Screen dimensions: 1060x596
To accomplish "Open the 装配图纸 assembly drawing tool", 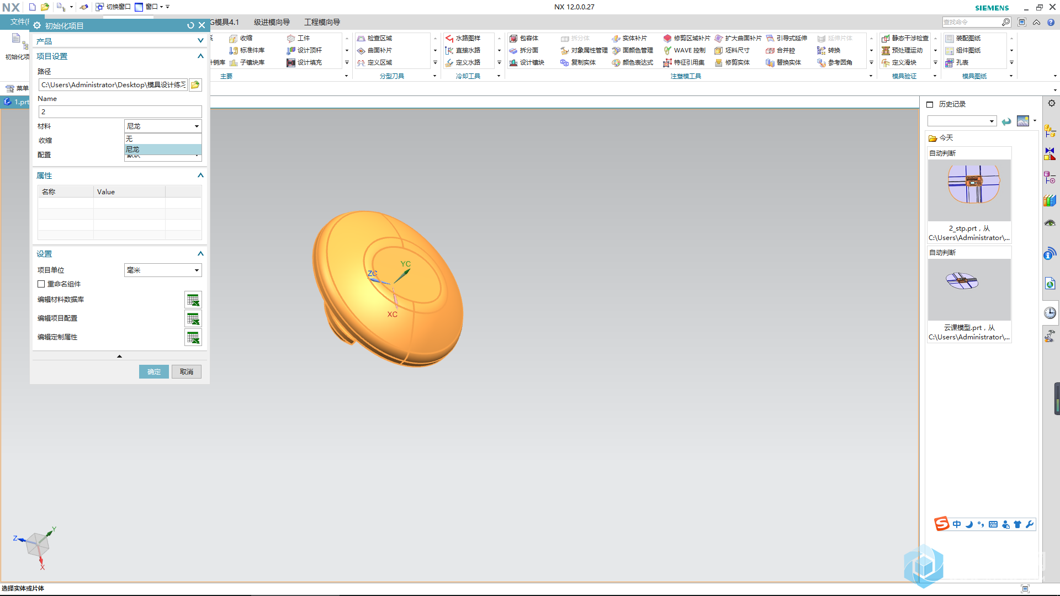I will (963, 38).
